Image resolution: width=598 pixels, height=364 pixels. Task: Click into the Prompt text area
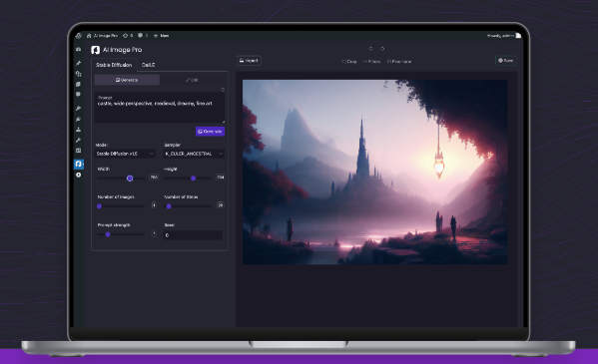tap(160, 108)
